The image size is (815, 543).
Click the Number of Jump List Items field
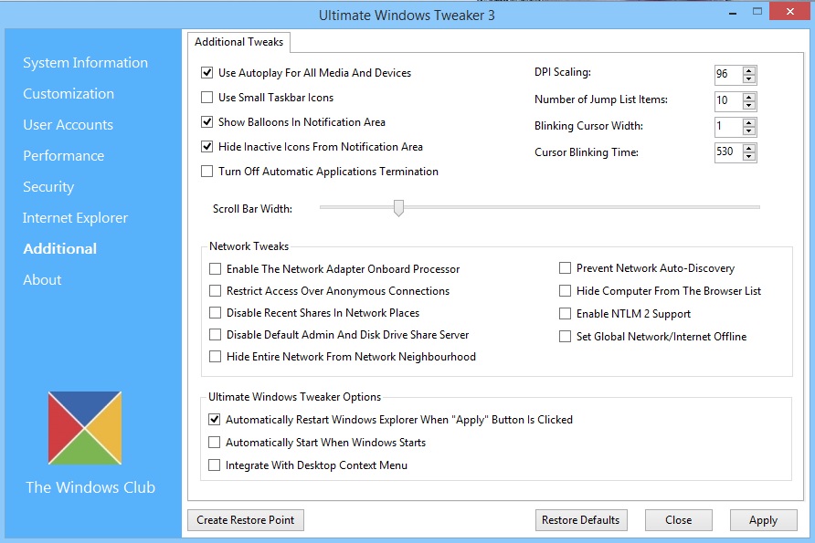click(729, 101)
